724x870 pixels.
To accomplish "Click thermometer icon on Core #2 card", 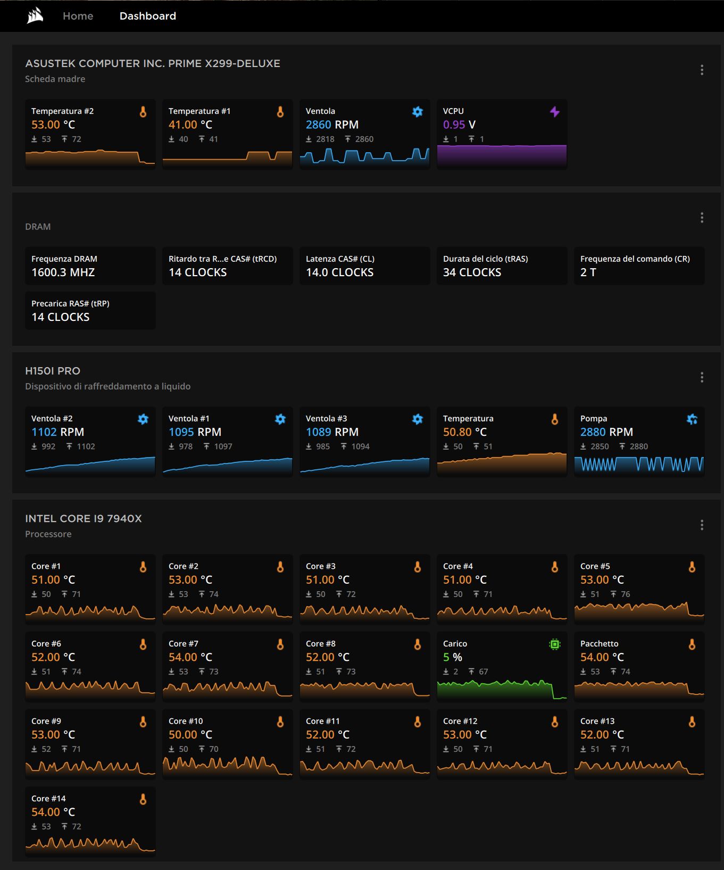I will pyautogui.click(x=280, y=567).
